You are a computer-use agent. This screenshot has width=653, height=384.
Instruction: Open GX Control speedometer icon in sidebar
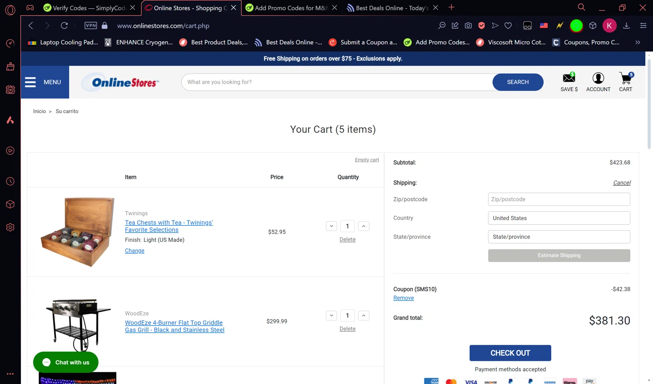pyautogui.click(x=10, y=43)
